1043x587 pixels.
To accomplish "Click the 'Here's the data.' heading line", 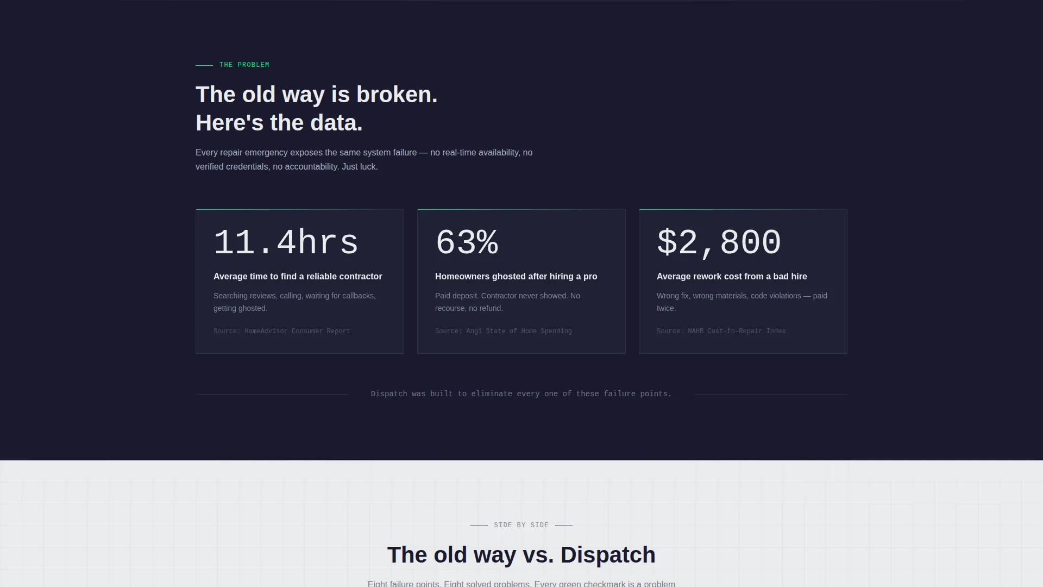I will click(x=279, y=123).
